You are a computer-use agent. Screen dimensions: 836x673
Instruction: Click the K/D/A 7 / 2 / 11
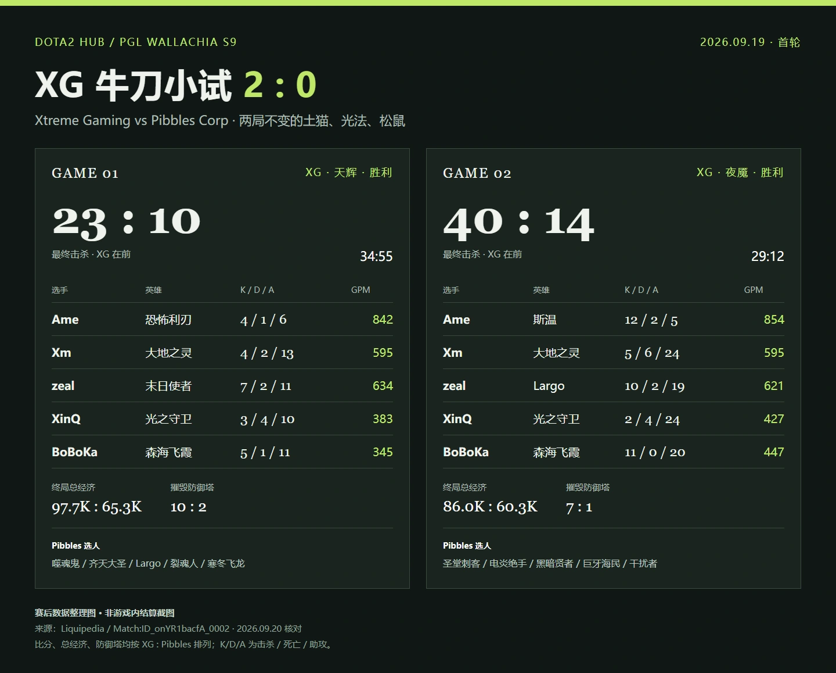pyautogui.click(x=266, y=386)
